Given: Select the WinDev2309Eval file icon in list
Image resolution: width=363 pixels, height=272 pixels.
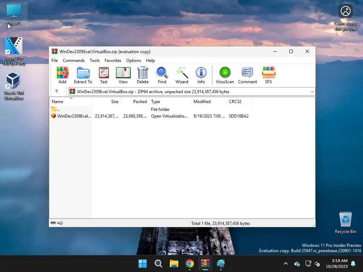Looking at the screenshot, I should click(x=54, y=116).
